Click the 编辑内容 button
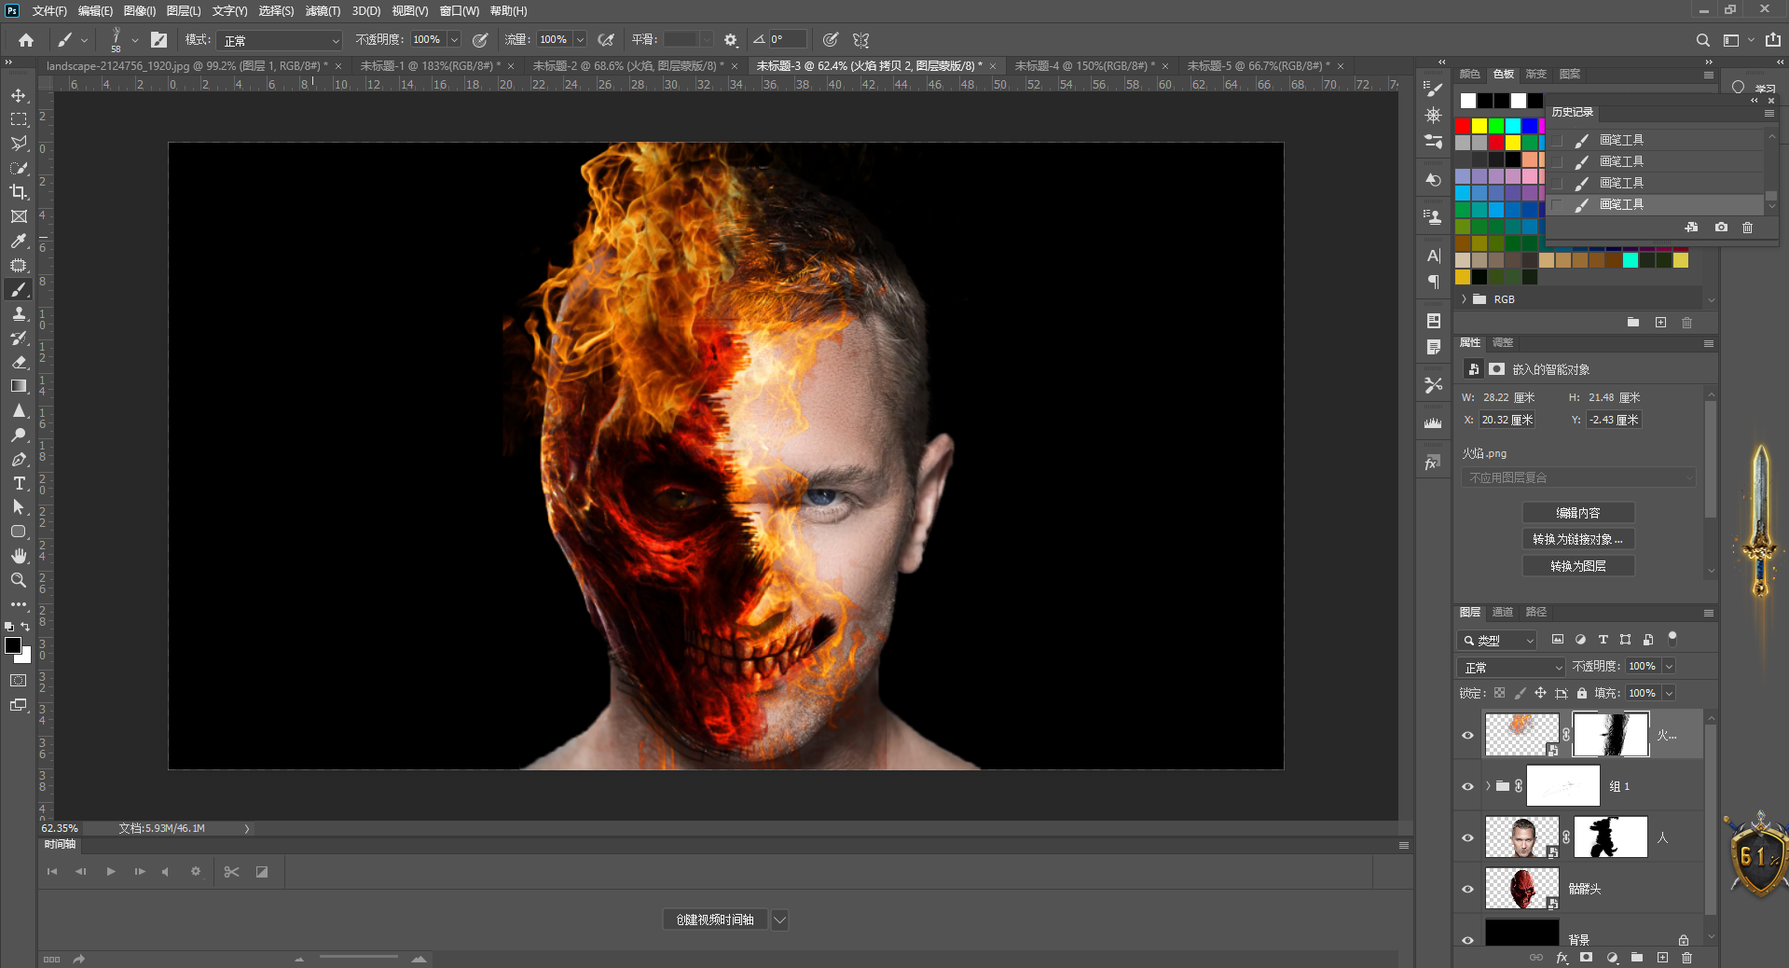Screen dimensions: 1789x968 click(1577, 513)
